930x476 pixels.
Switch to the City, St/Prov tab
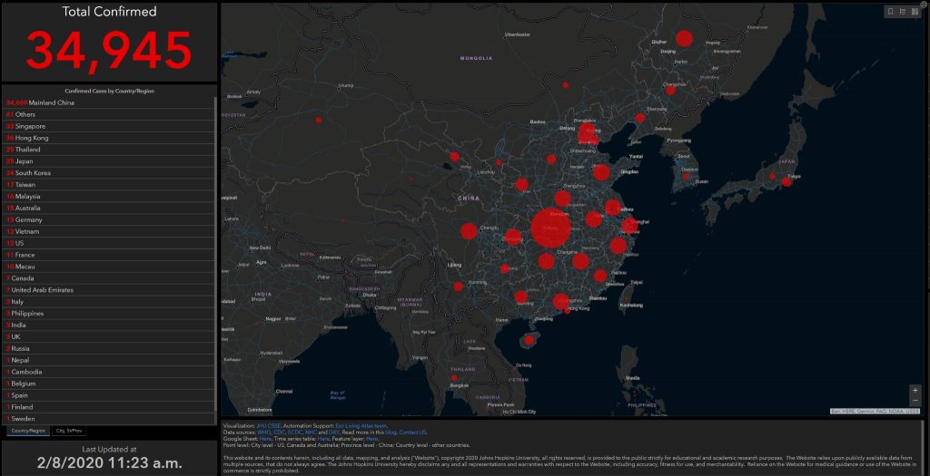click(x=69, y=431)
